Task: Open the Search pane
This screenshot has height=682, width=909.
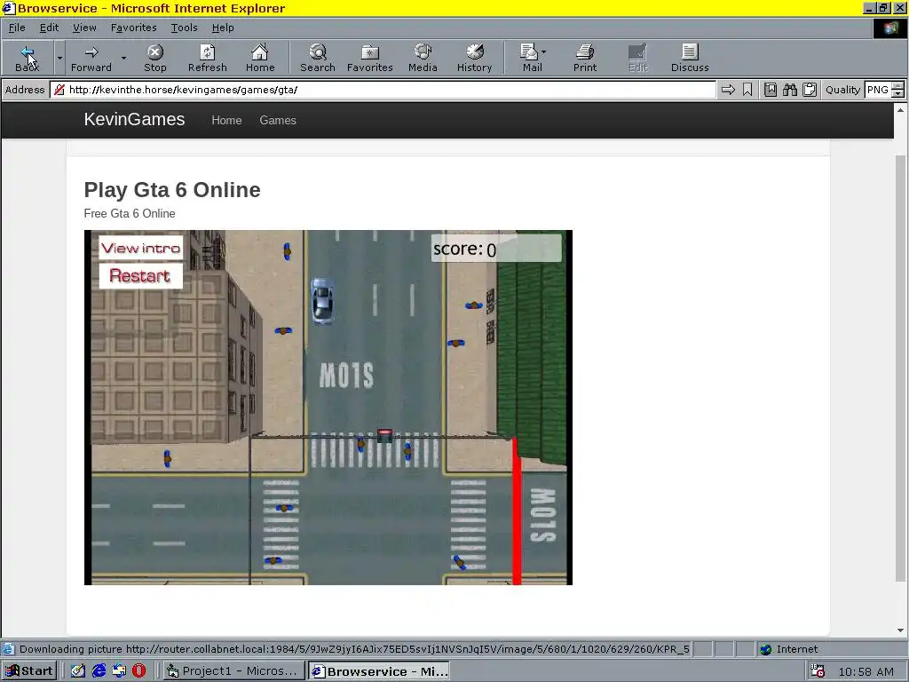Action: click(318, 58)
